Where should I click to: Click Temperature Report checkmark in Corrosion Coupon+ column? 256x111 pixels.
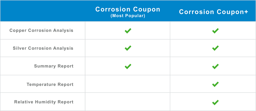coord(215,84)
